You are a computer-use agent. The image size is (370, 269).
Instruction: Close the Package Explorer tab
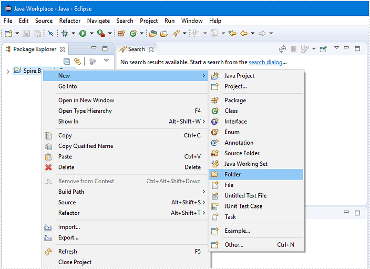(x=63, y=49)
